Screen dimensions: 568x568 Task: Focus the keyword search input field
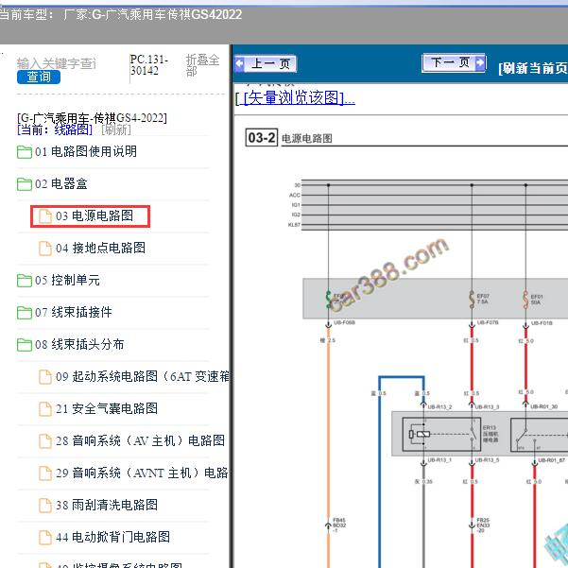(x=56, y=63)
